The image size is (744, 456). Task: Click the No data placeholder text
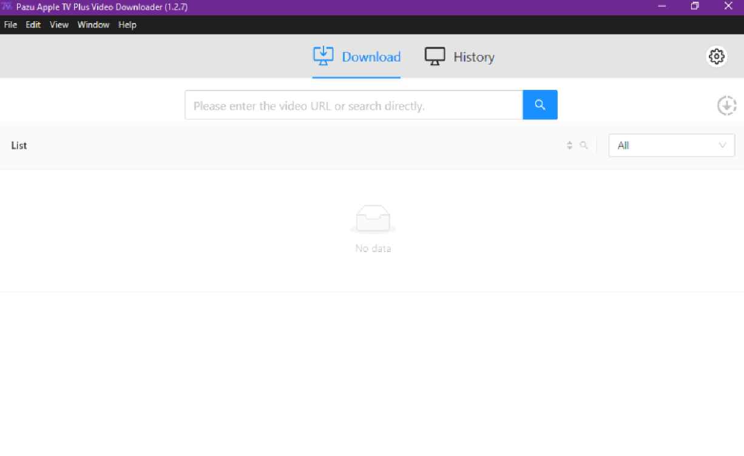pos(373,248)
